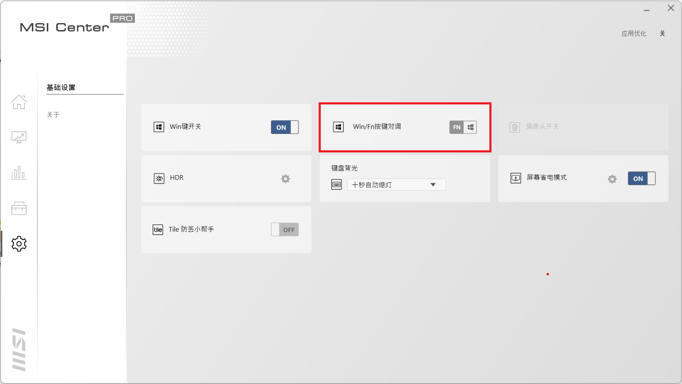Expand the 键盘背光 dropdown arrow
The width and height of the screenshot is (682, 384).
433,185
